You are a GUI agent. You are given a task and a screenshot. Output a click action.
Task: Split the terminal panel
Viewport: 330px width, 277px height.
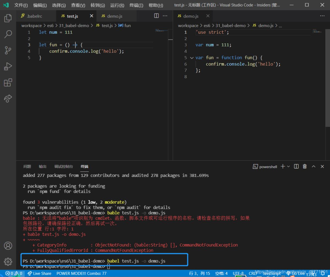click(x=296, y=166)
